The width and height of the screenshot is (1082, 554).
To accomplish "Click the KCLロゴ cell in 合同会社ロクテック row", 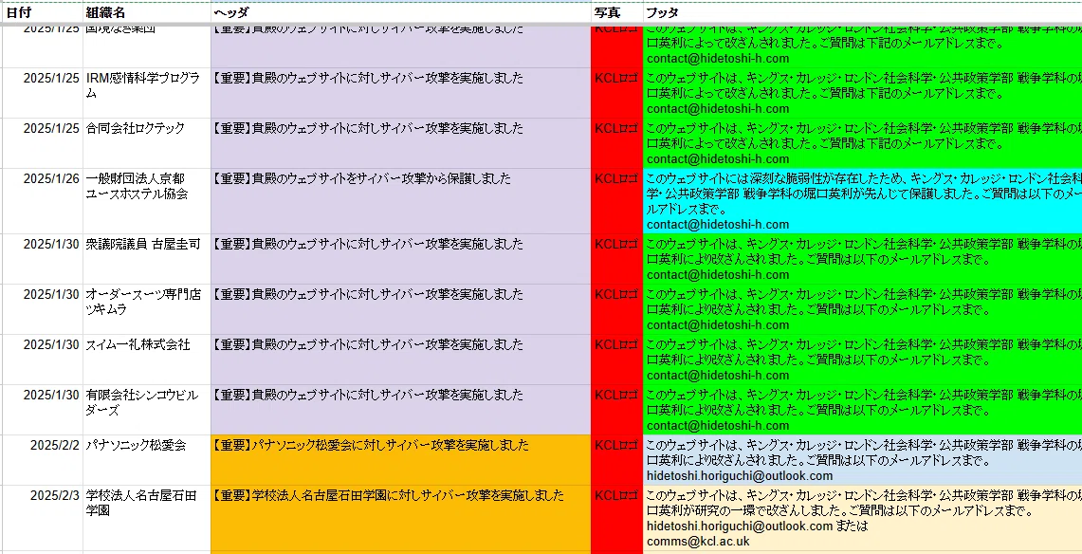I will (x=617, y=143).
